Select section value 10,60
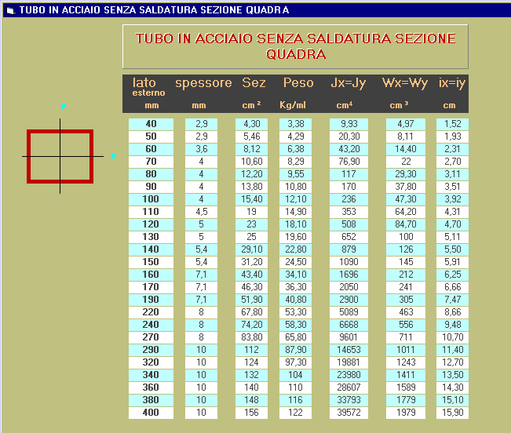Image resolution: width=511 pixels, height=433 pixels. point(252,162)
